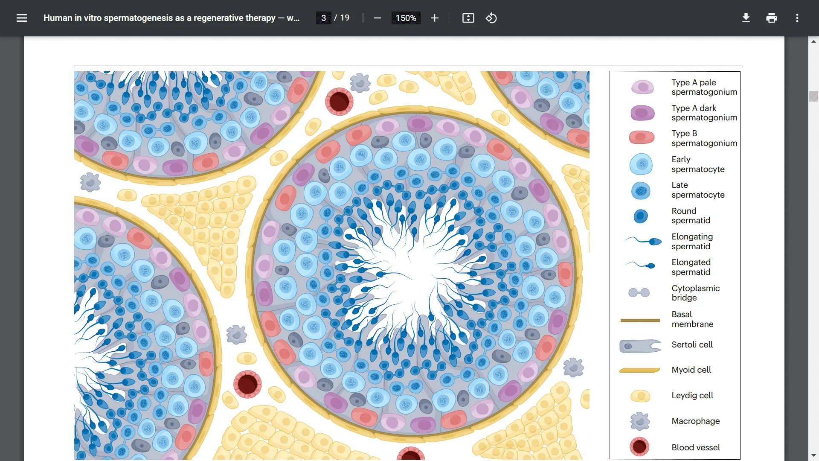The width and height of the screenshot is (819, 461).
Task: Click the 150% zoom level field
Action: (406, 18)
